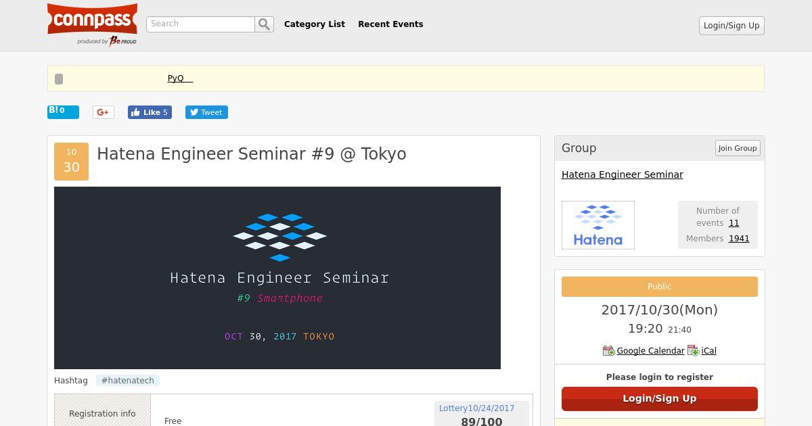Open the Hatena Engineer Seminar group link
812x426 pixels.
point(623,174)
